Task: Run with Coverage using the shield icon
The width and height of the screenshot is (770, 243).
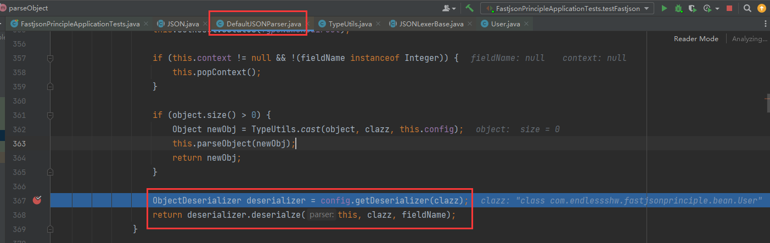Action: [x=692, y=8]
